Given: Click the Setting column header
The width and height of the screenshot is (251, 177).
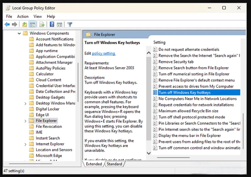Looking at the screenshot, I should (159, 42).
